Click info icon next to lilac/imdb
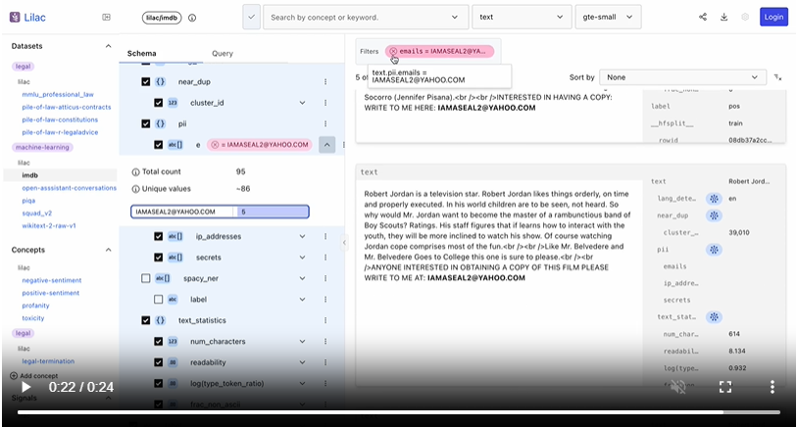Screen dimensions: 797x427 [x=192, y=18]
